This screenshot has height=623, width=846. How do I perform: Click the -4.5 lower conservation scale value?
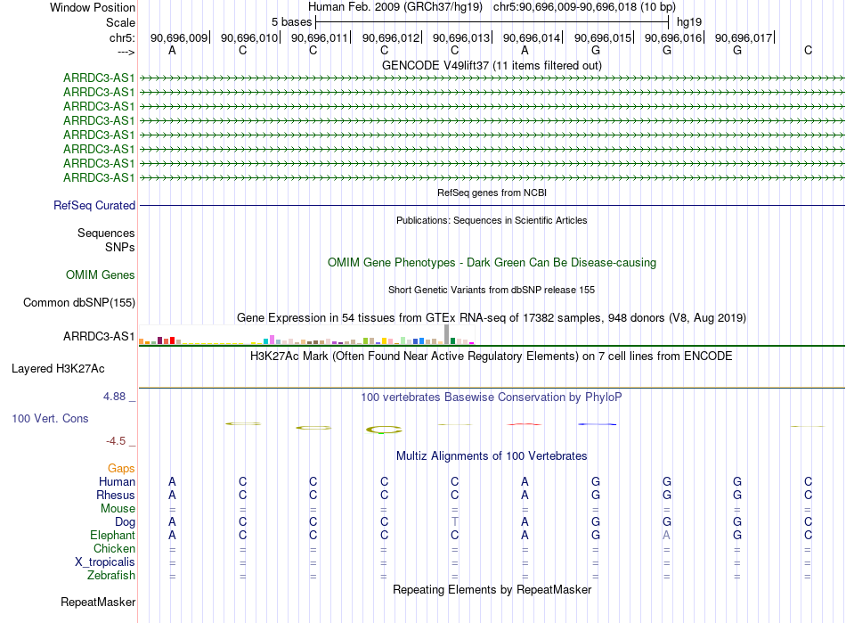point(116,441)
